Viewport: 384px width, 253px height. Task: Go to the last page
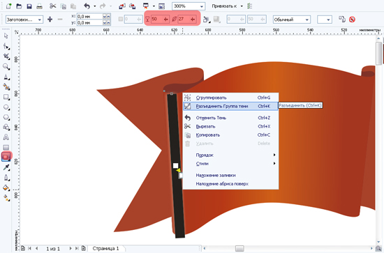[77, 248]
